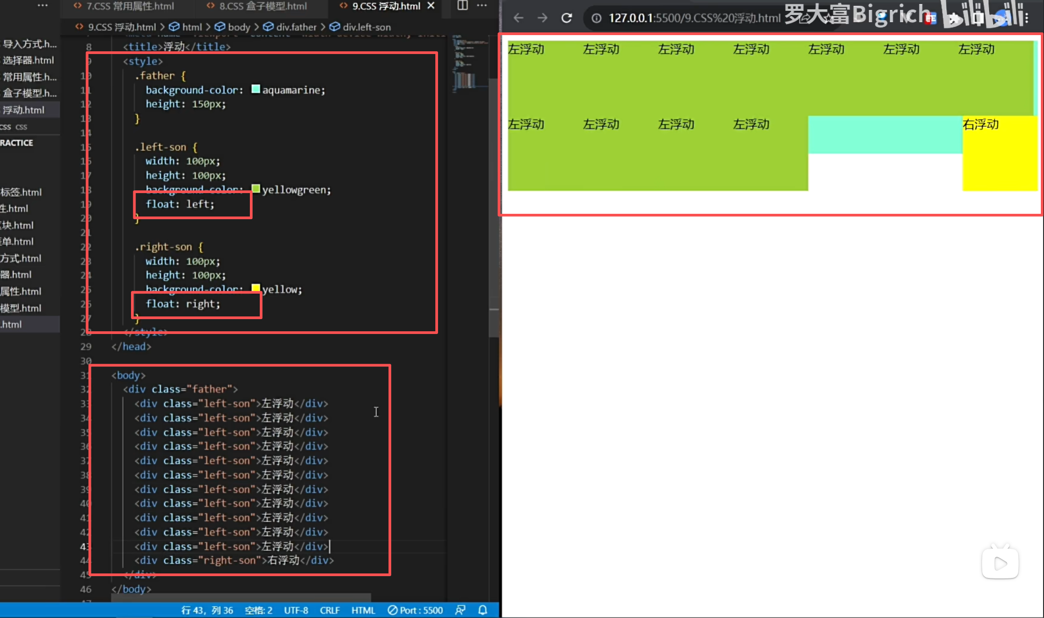Open the UTF-8 encoding selector

tap(296, 610)
